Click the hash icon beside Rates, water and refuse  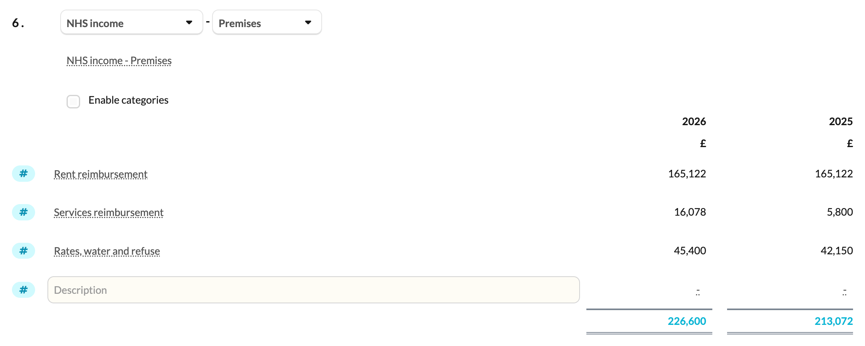coord(24,251)
